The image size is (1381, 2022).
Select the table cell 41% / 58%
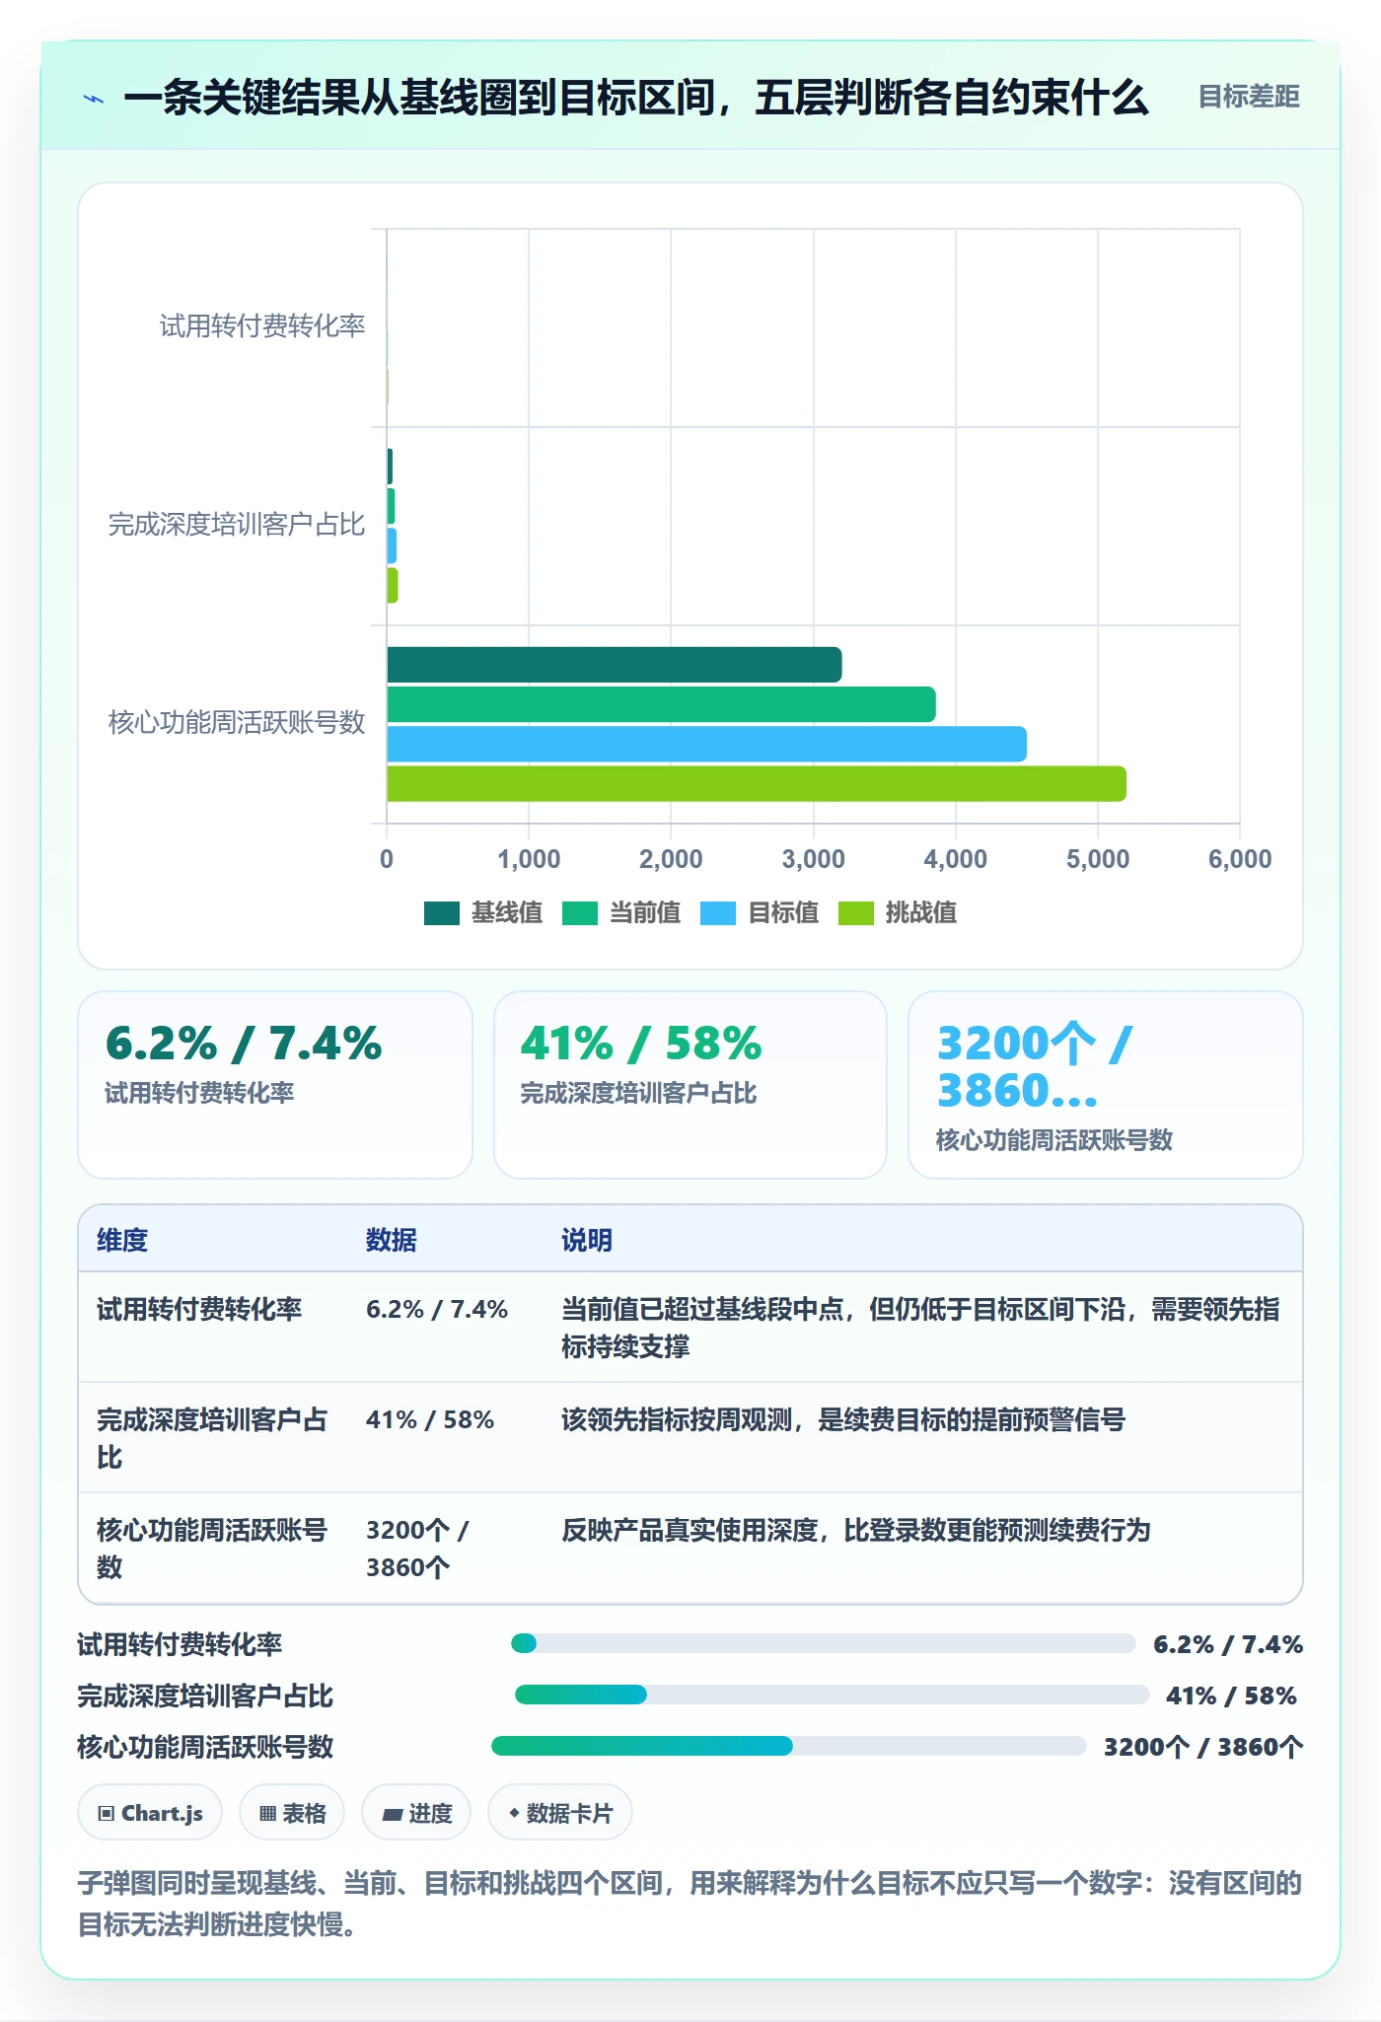(x=430, y=1420)
